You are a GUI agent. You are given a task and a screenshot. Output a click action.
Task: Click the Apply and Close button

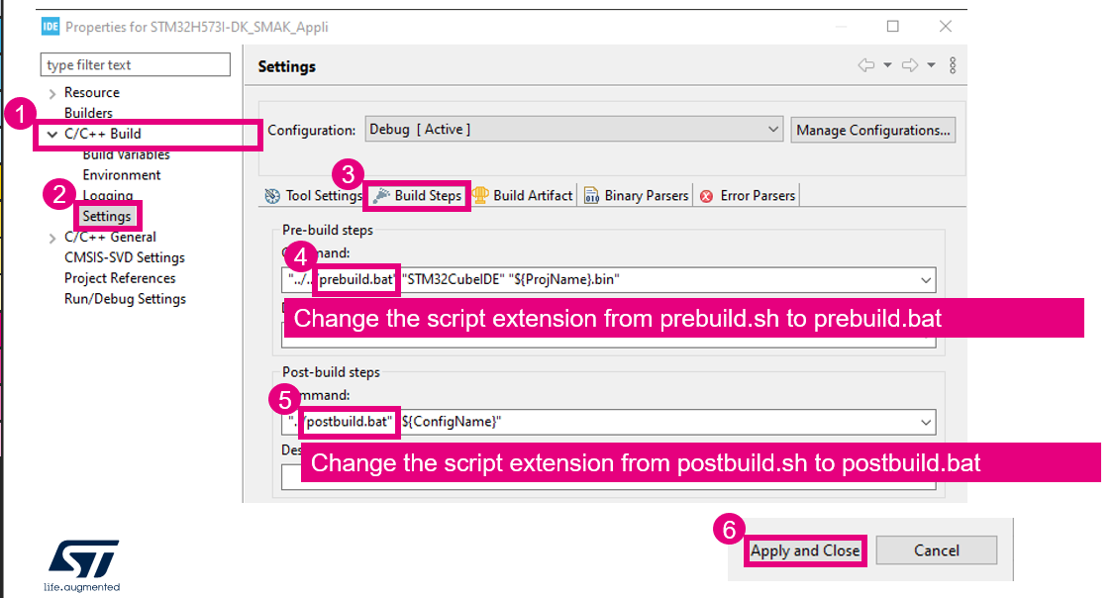coord(804,550)
